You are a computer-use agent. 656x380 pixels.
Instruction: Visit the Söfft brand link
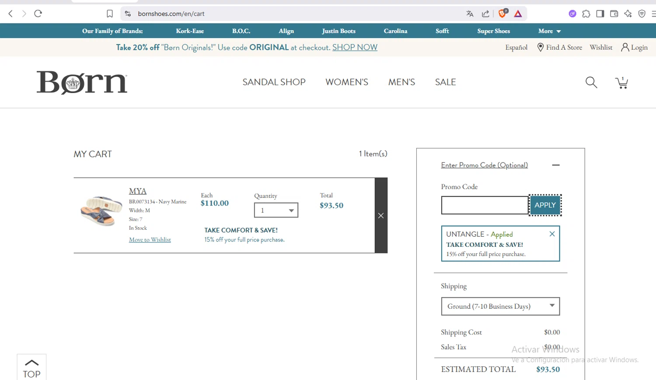point(442,31)
